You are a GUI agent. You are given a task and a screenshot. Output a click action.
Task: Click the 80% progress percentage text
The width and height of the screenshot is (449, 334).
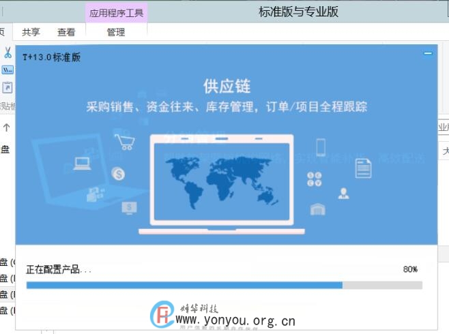coord(410,269)
